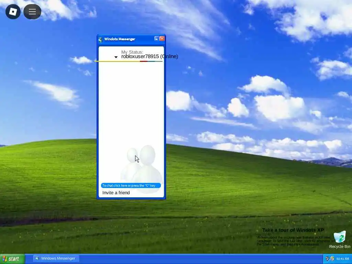Image resolution: width=352 pixels, height=264 pixels.
Task: Click the 02:41 AM taskbar clock
Action: (x=343, y=259)
